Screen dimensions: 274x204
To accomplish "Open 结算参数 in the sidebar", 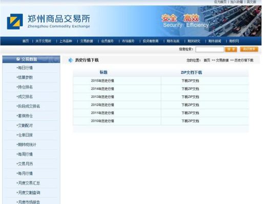I will [x=25, y=78].
